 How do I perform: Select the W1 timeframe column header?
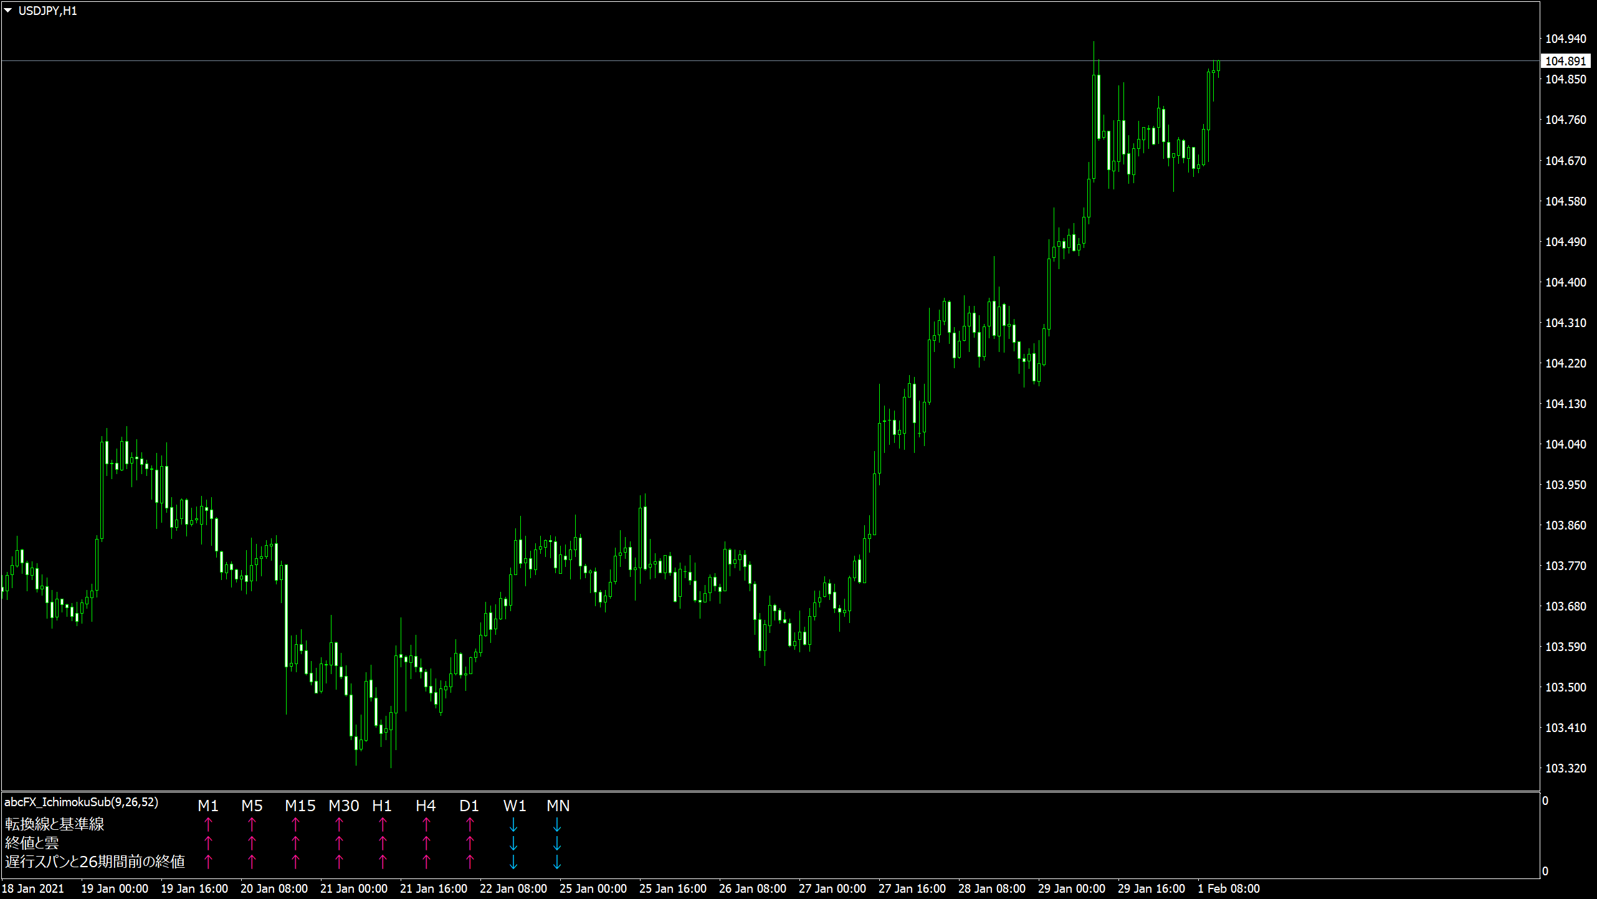(514, 806)
